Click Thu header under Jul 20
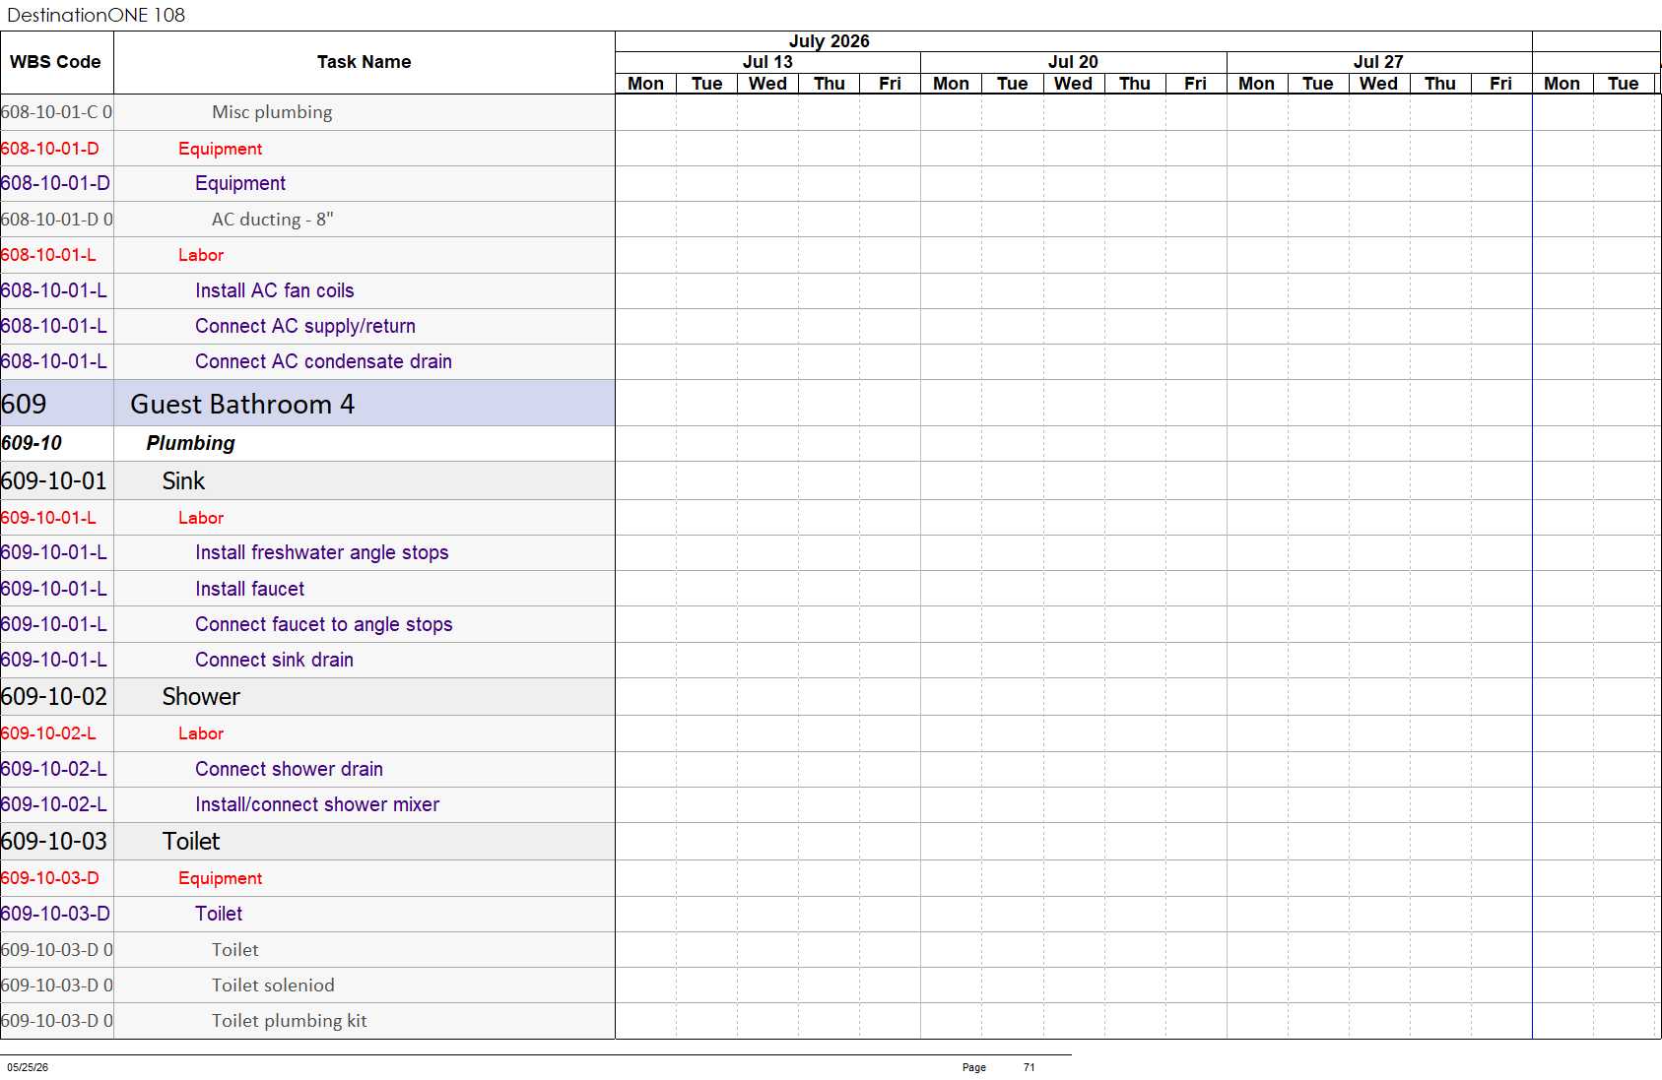The image size is (1662, 1080). coord(1134,84)
